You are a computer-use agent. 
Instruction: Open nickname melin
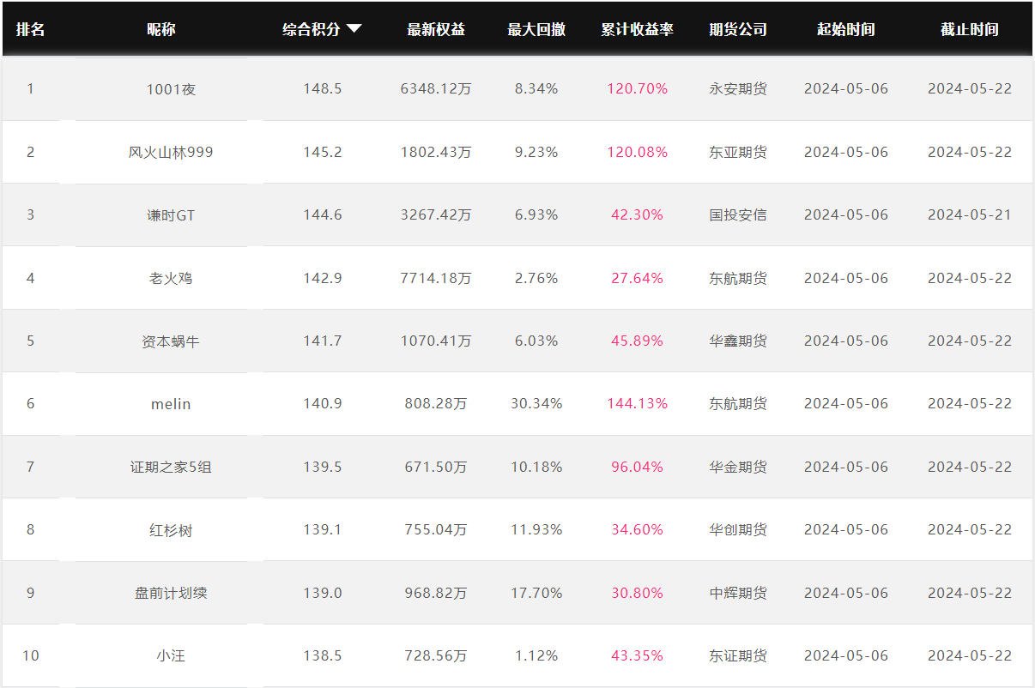[x=171, y=403]
